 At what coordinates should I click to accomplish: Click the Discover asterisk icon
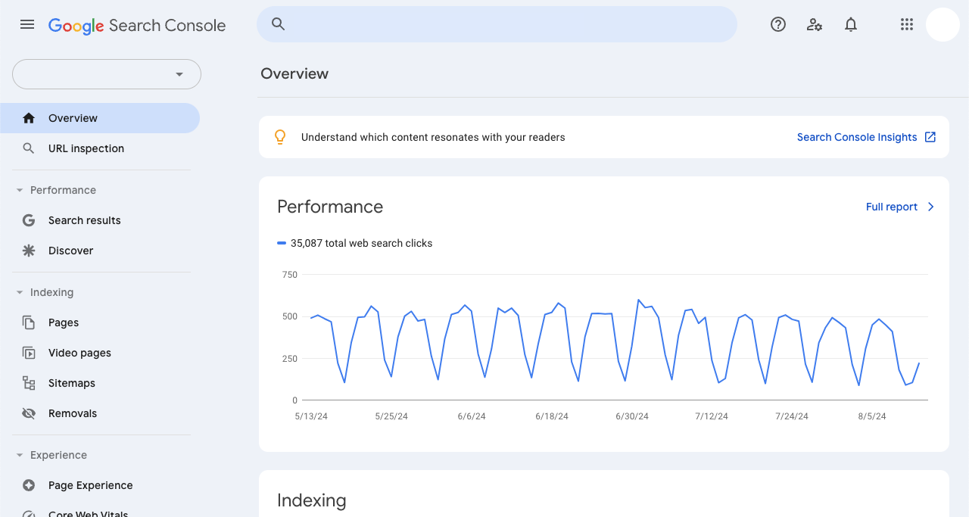click(29, 251)
